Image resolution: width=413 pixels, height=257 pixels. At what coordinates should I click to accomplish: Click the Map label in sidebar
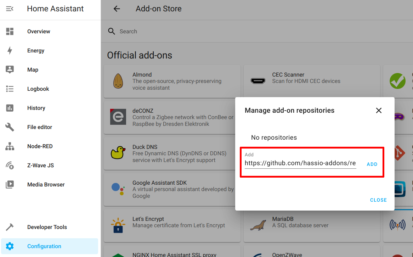pos(33,70)
